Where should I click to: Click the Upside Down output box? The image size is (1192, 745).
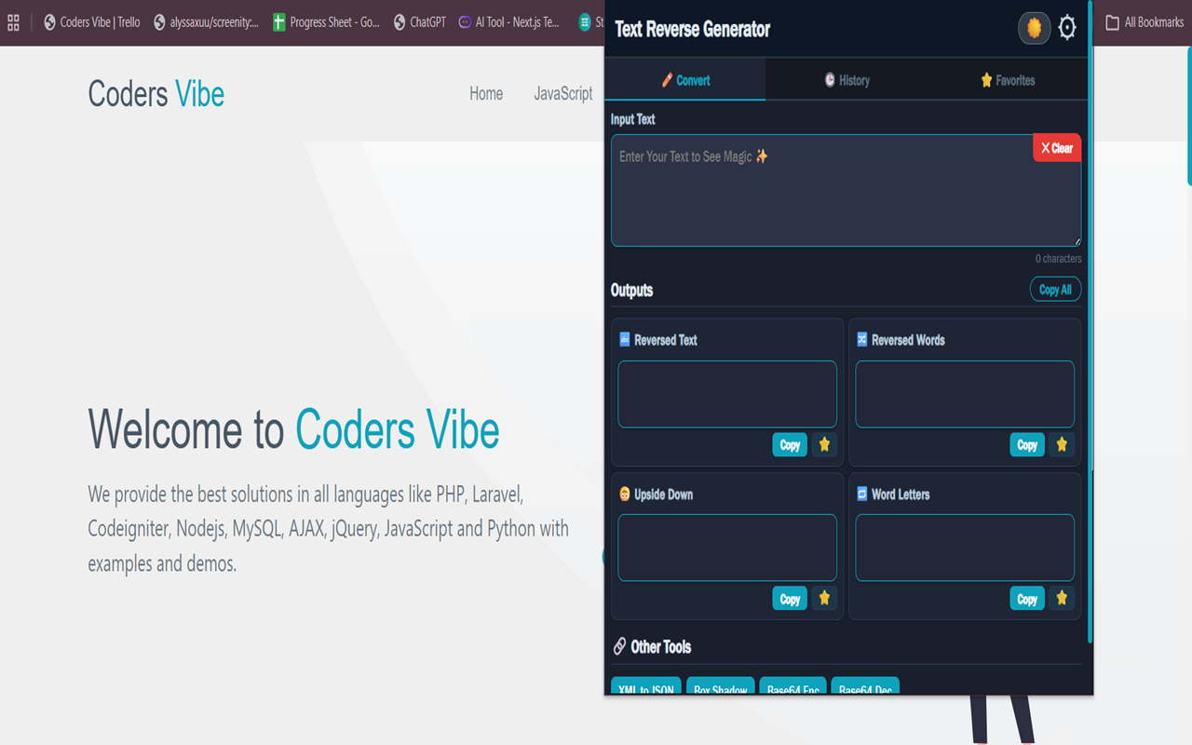727,548
